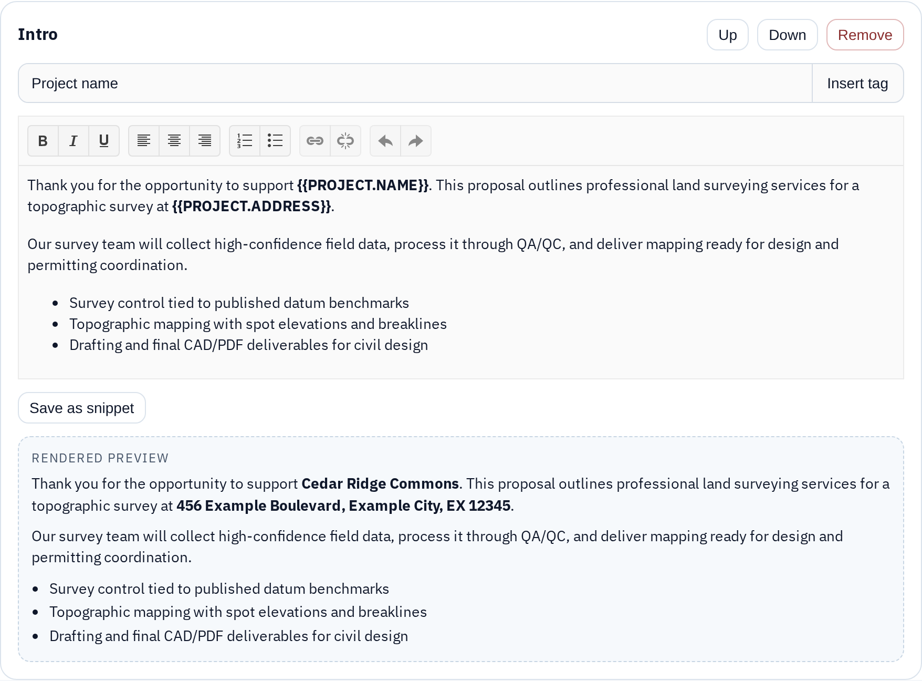
Task: Insert a numbered list
Action: (x=244, y=141)
